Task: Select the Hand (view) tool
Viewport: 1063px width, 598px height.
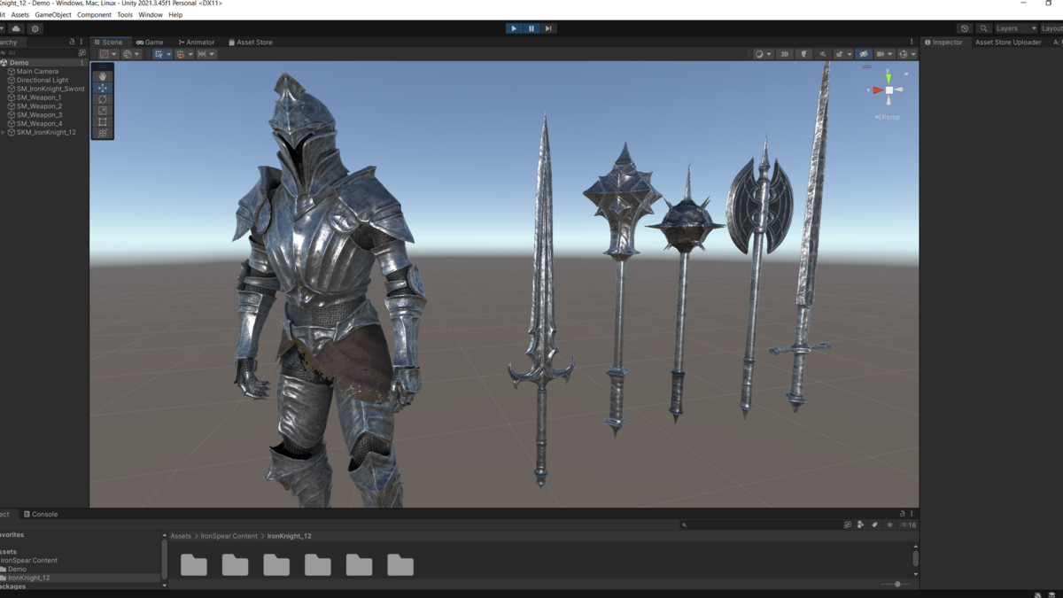Action: pos(103,76)
